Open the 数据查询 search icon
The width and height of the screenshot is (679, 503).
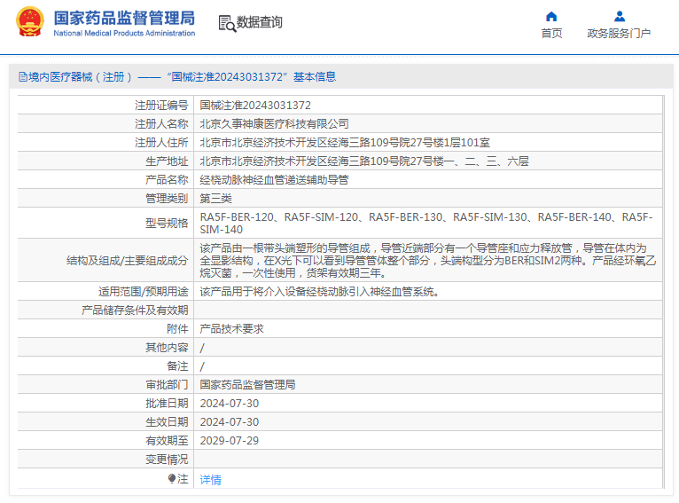pos(227,23)
